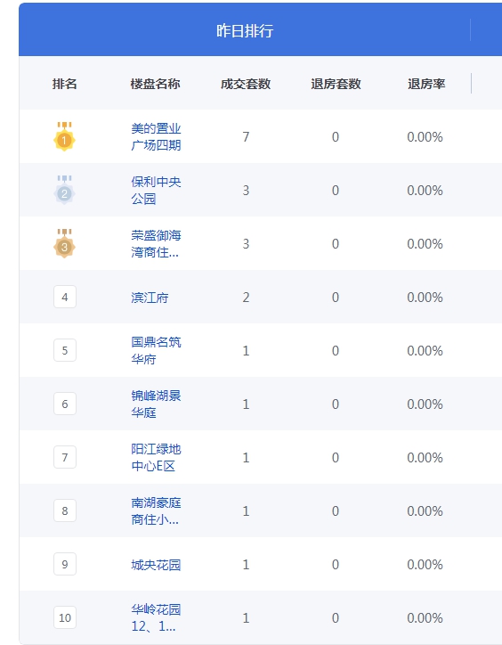Click 成交套数 value 3 for 荣盛御海湾商住
Viewport: 502px width, 645px height.
(246, 243)
